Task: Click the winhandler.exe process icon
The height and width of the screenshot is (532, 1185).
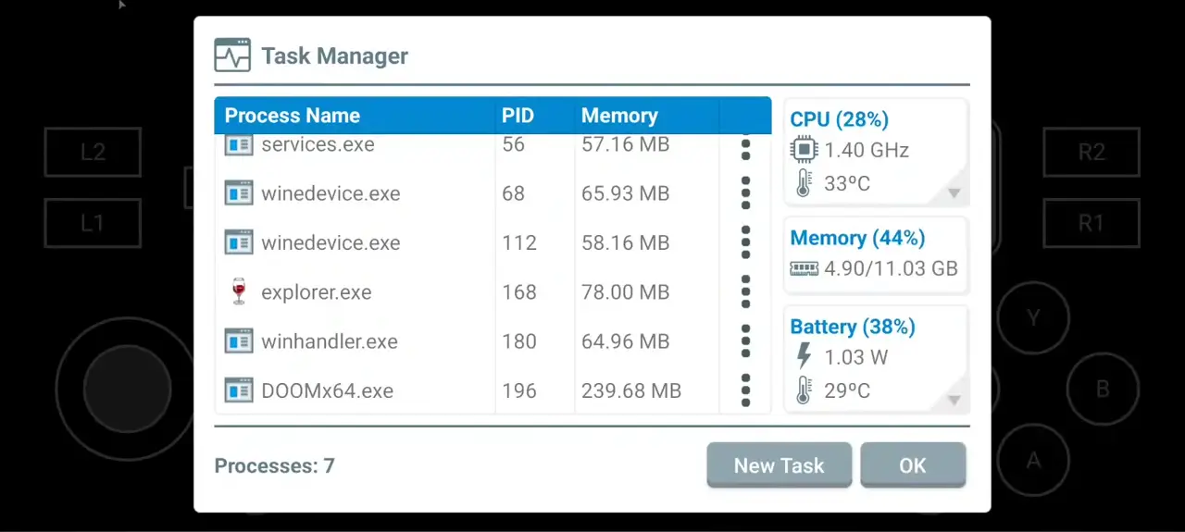Action: [x=239, y=341]
